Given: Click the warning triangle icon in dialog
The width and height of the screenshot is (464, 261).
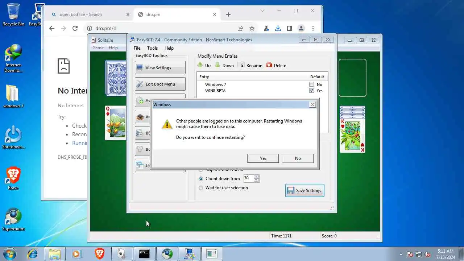Looking at the screenshot, I should [167, 124].
